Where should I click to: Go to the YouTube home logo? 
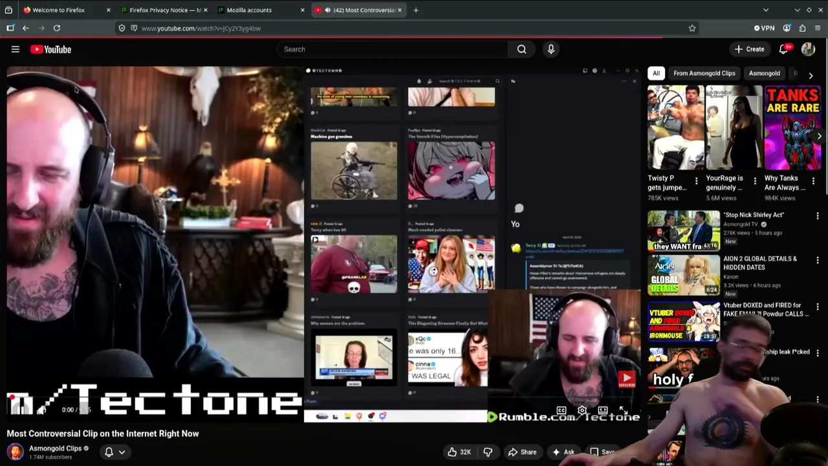coord(50,49)
